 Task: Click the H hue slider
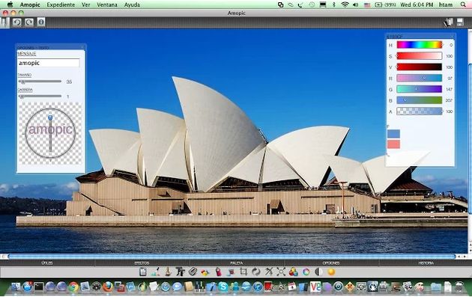[420, 45]
